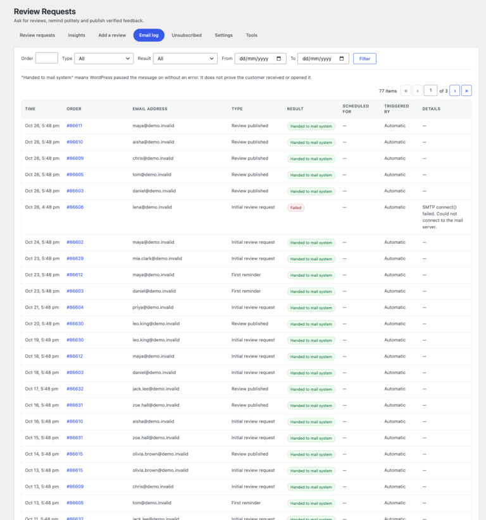Click the 77 items count text
The width and height of the screenshot is (486, 520).
click(x=388, y=91)
